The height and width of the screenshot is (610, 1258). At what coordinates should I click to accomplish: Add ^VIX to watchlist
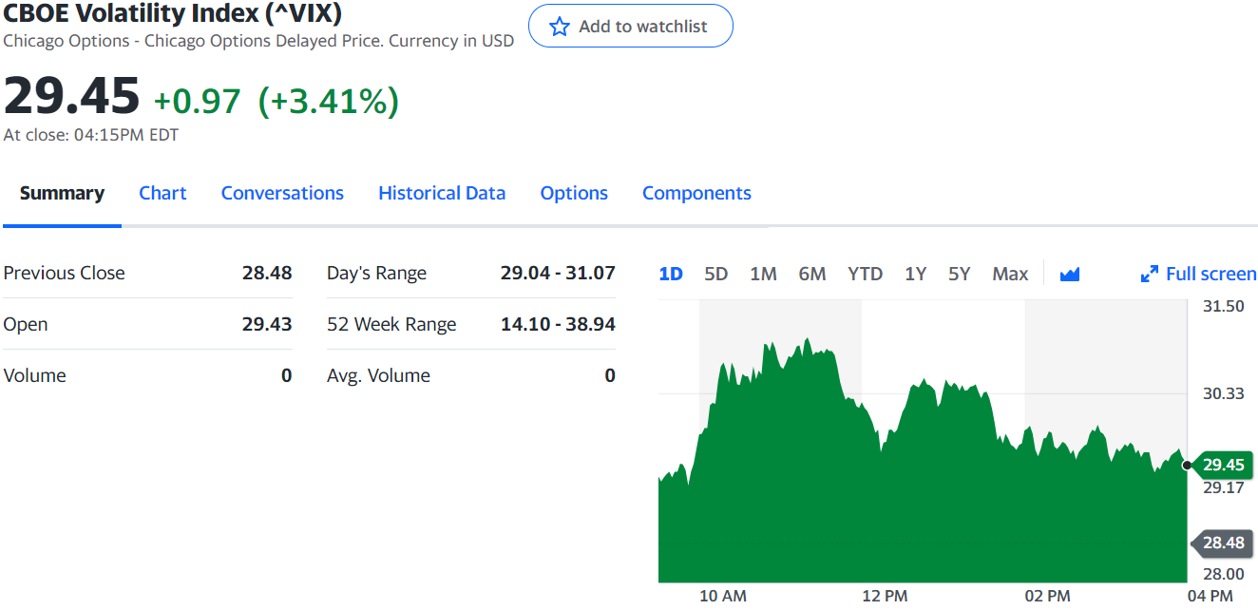click(x=631, y=26)
